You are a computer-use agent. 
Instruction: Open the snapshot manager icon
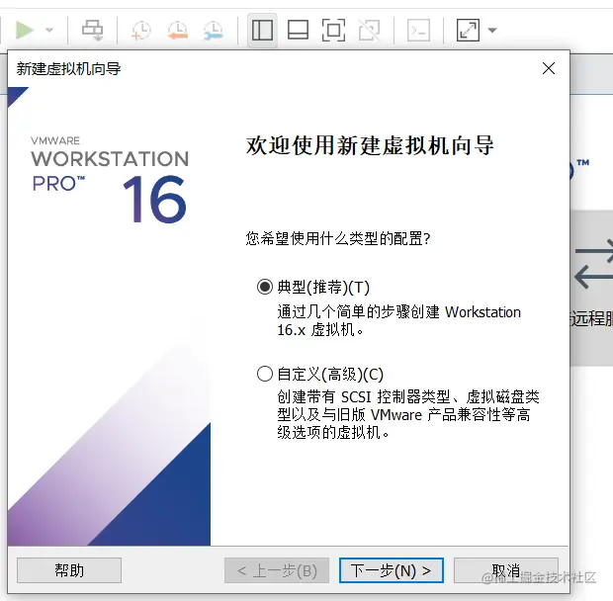(214, 31)
